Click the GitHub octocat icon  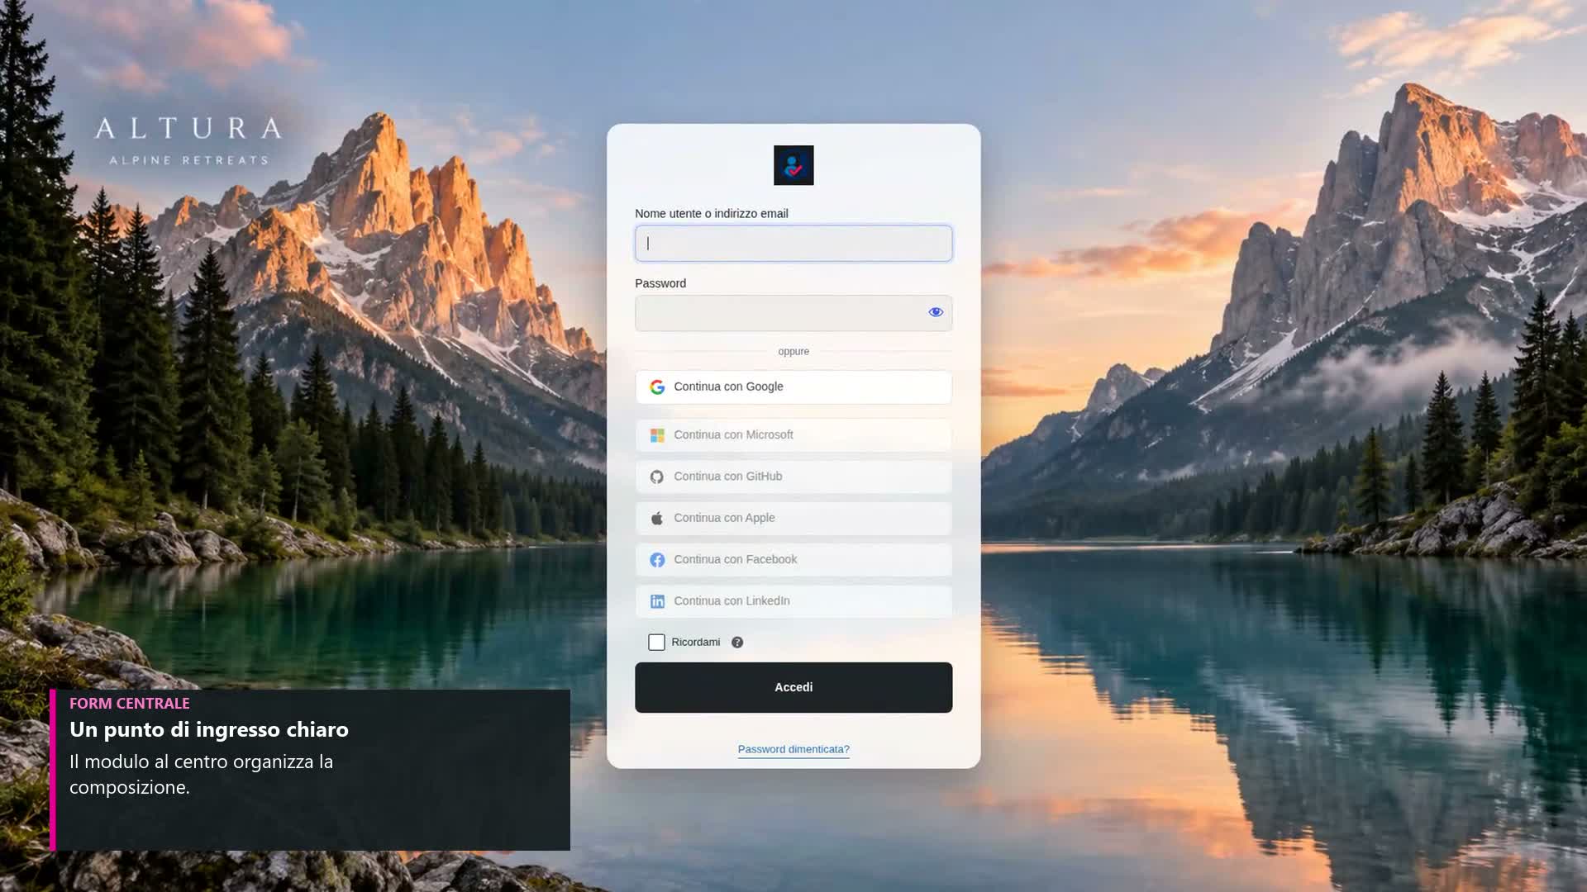pos(657,477)
